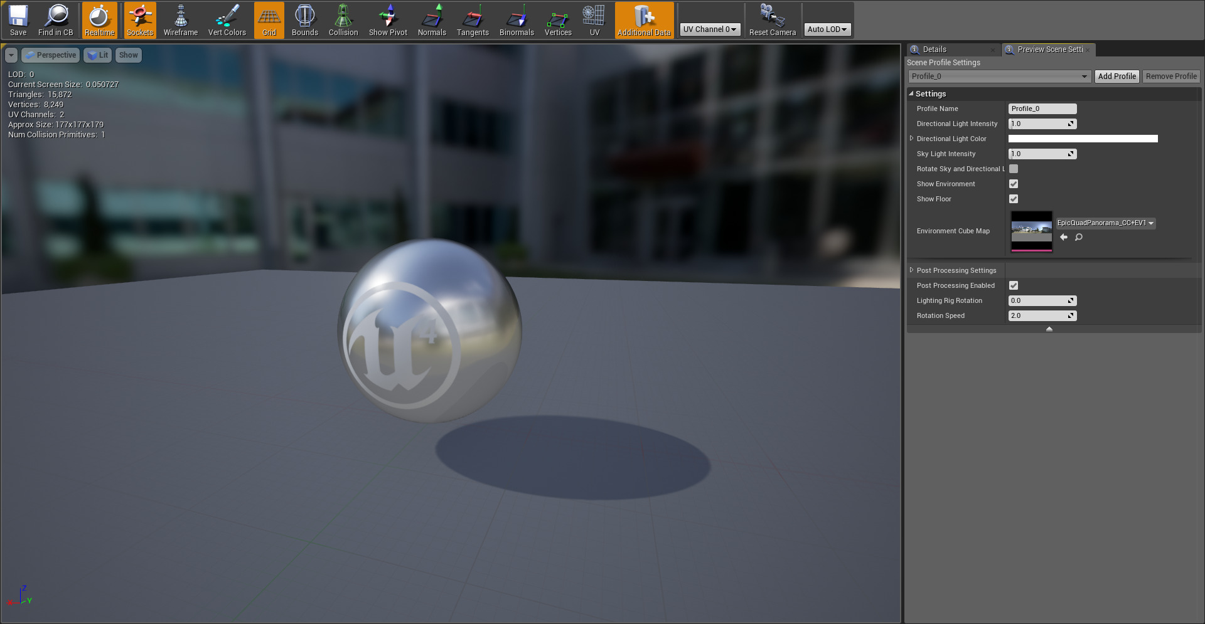Expand Post Processing Settings section
The width and height of the screenshot is (1205, 624).
[911, 270]
